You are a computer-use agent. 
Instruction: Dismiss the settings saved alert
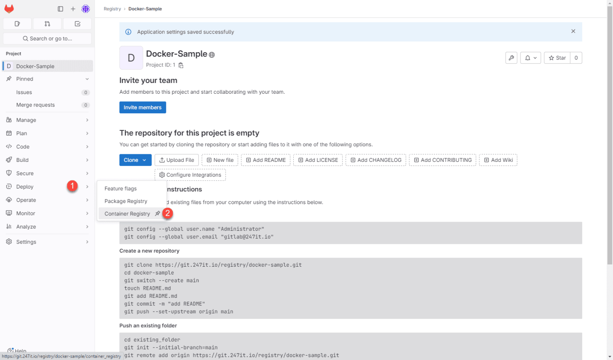pyautogui.click(x=573, y=31)
